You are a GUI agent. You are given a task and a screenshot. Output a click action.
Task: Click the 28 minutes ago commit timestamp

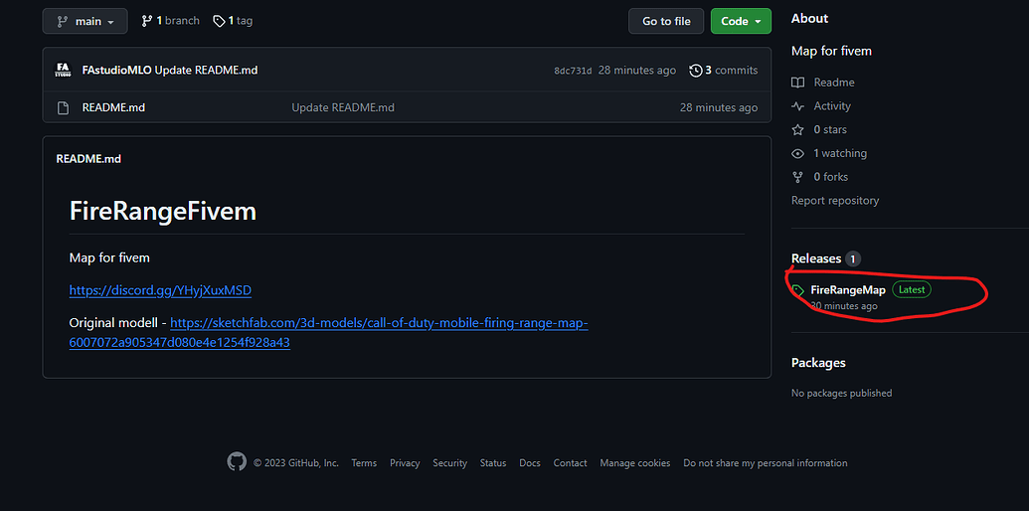pyautogui.click(x=637, y=71)
